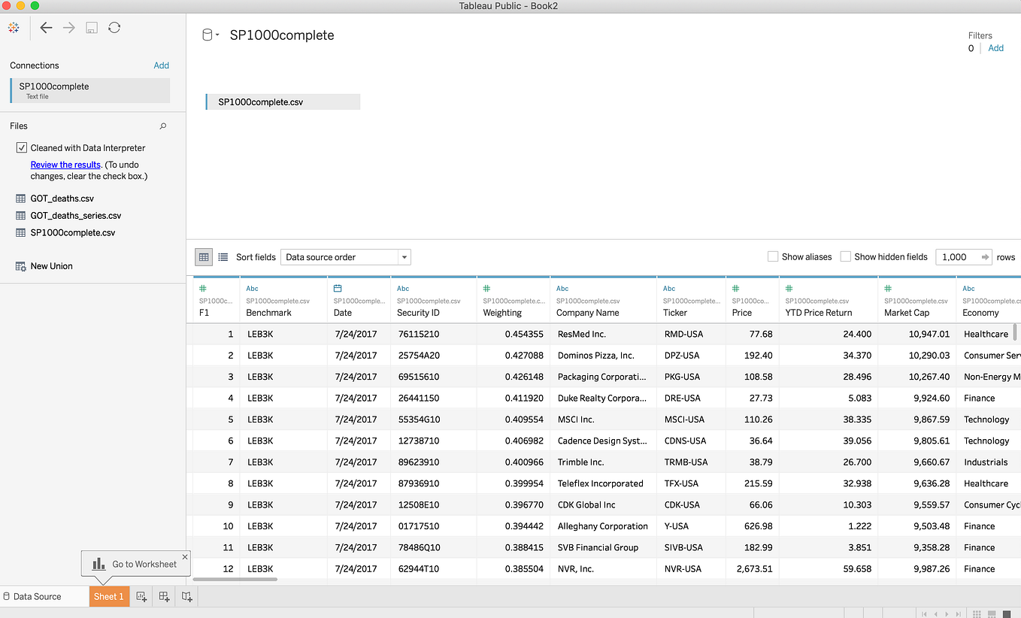Save the workbook with the save icon
The height and width of the screenshot is (618, 1021).
pos(90,28)
